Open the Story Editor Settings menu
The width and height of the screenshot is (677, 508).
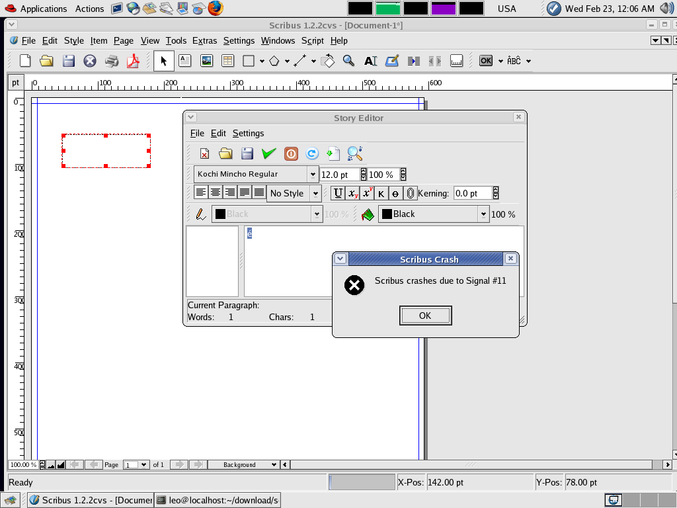pos(248,133)
